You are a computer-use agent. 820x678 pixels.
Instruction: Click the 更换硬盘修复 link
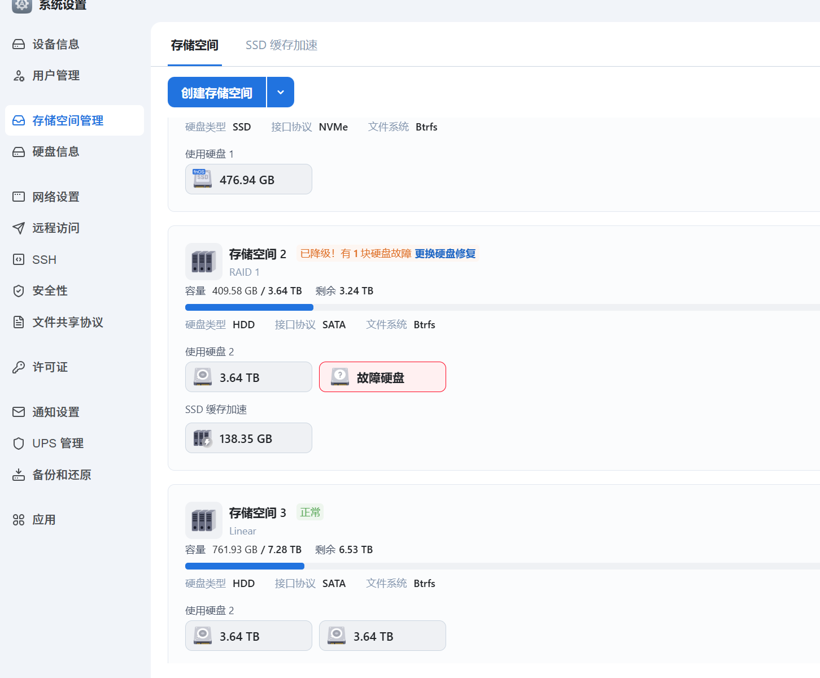pyautogui.click(x=445, y=254)
